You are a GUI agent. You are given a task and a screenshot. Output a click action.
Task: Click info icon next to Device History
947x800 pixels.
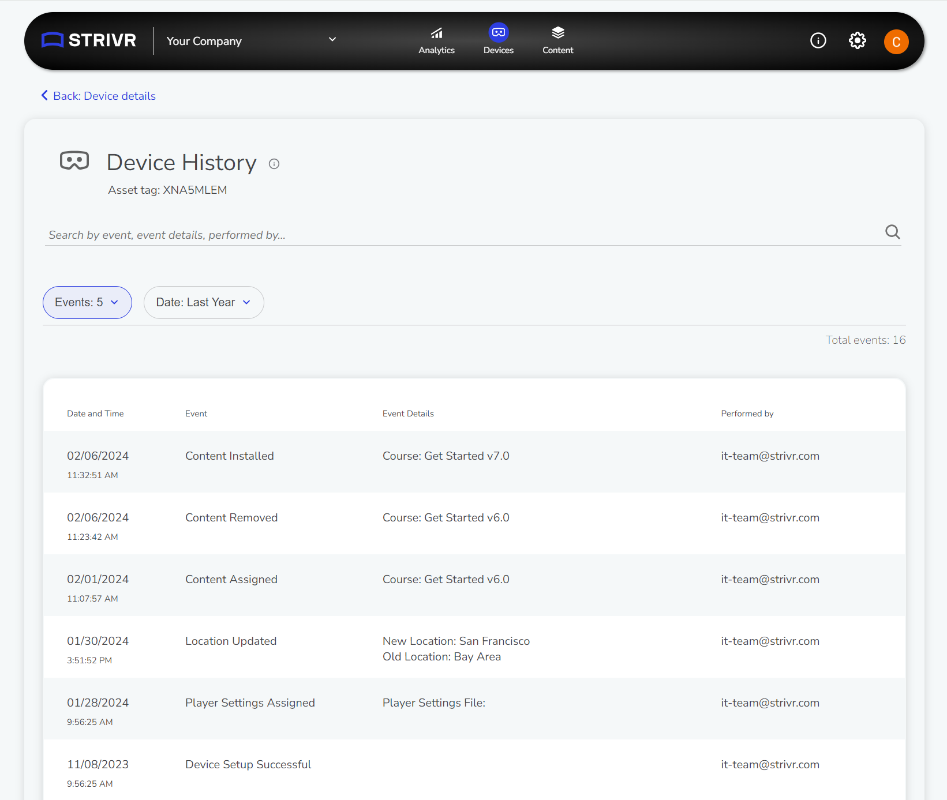[x=274, y=164]
